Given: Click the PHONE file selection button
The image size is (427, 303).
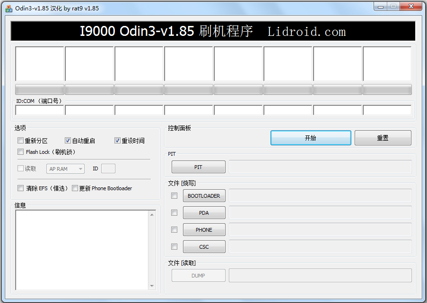Looking at the screenshot, I should tap(204, 229).
